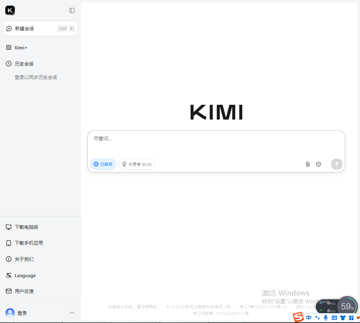
Task: Click the send arrow button
Action: click(x=337, y=164)
